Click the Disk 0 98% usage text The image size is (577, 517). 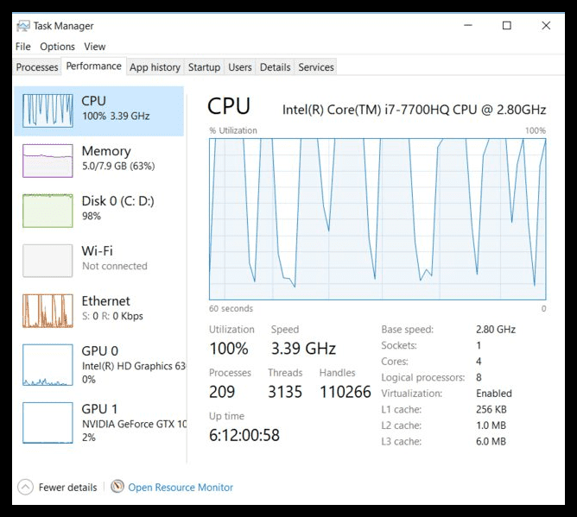92,217
